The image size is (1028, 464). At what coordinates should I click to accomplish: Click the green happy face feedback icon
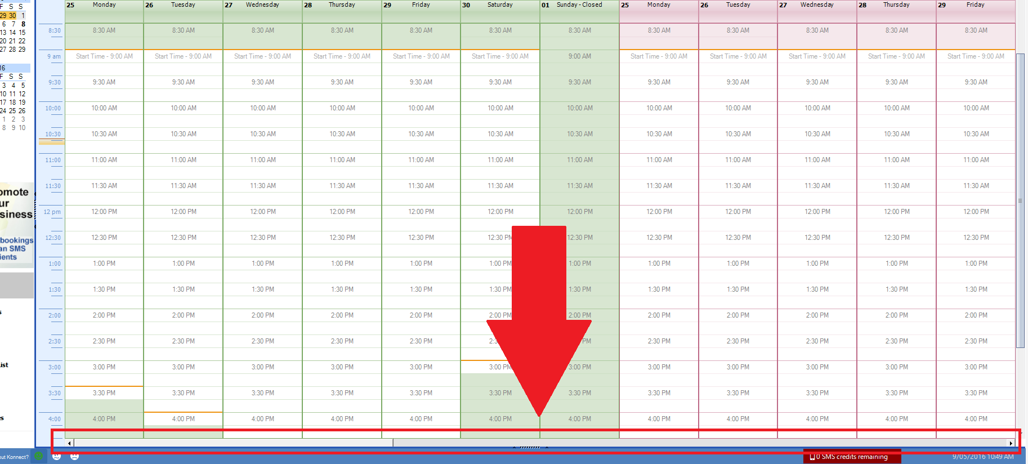click(x=38, y=456)
